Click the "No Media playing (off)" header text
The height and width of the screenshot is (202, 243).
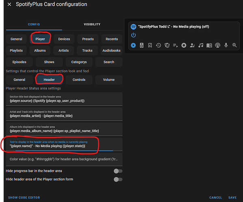[191, 27]
